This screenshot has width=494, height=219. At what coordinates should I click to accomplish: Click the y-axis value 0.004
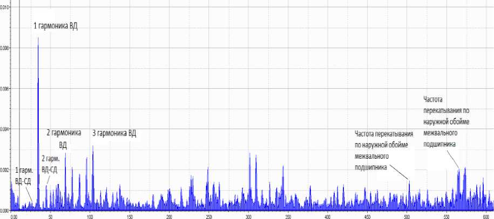[x=5, y=129]
